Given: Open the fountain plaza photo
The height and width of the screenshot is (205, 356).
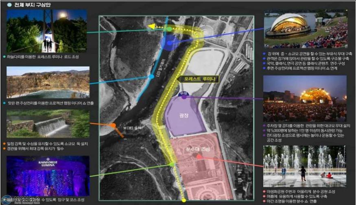Looking at the screenshot, I should tap(305, 166).
